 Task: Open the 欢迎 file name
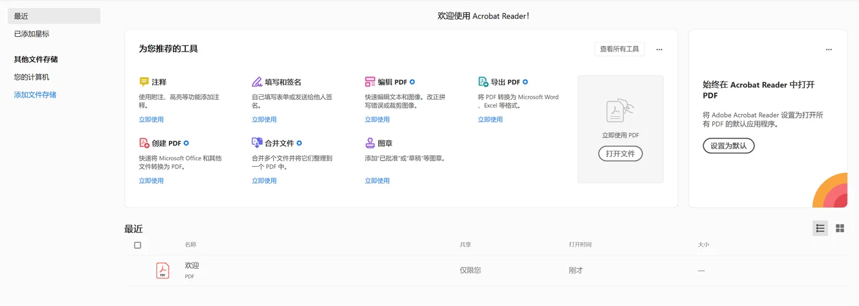(192, 266)
